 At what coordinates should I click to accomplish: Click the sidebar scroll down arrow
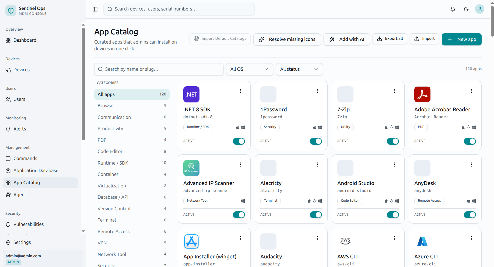click(83, 232)
